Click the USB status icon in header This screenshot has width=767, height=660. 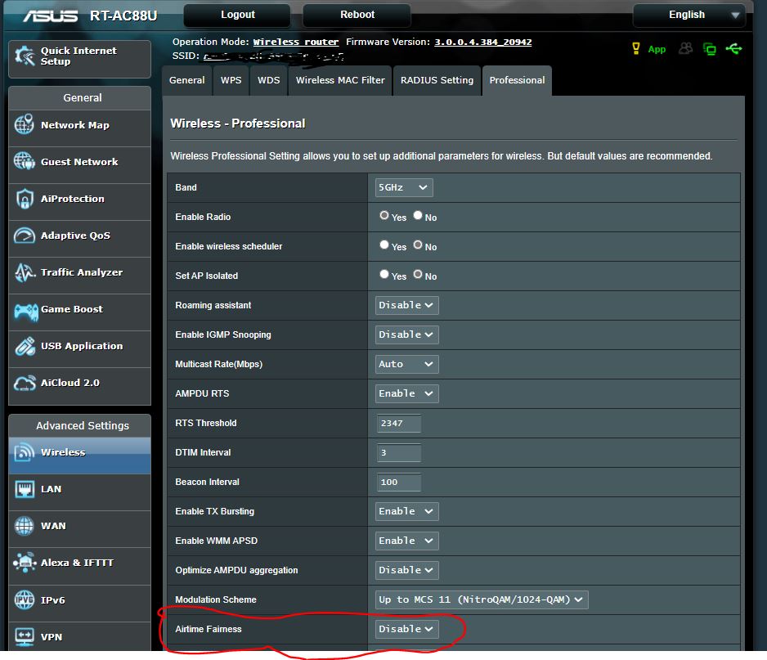point(733,49)
